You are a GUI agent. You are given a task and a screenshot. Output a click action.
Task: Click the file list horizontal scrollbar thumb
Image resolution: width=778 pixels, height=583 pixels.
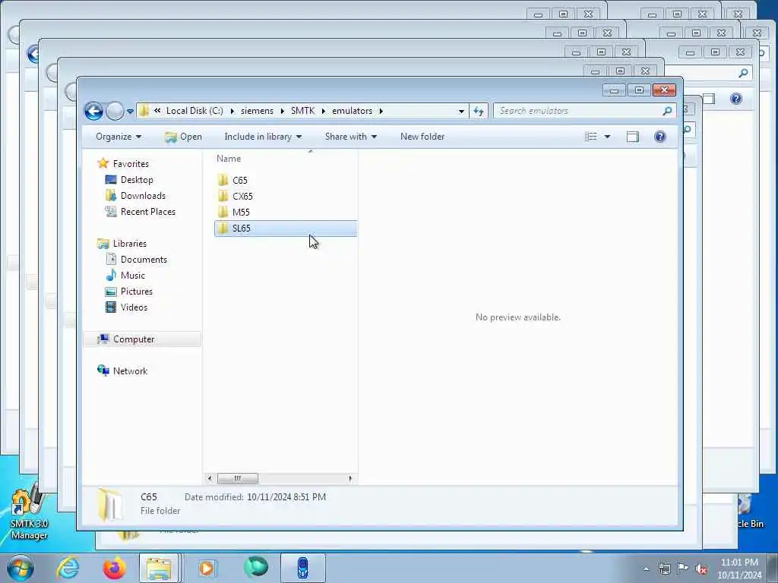click(x=238, y=478)
